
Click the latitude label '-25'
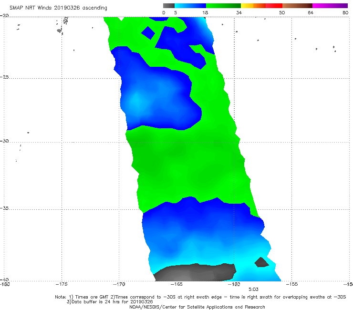[4, 77]
